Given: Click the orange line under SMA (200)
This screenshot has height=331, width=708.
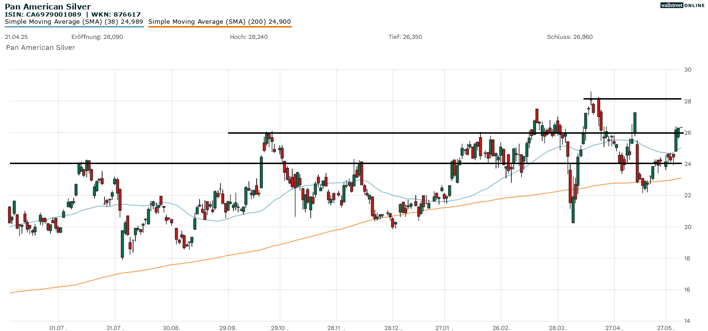Looking at the screenshot, I should pyautogui.click(x=220, y=27).
